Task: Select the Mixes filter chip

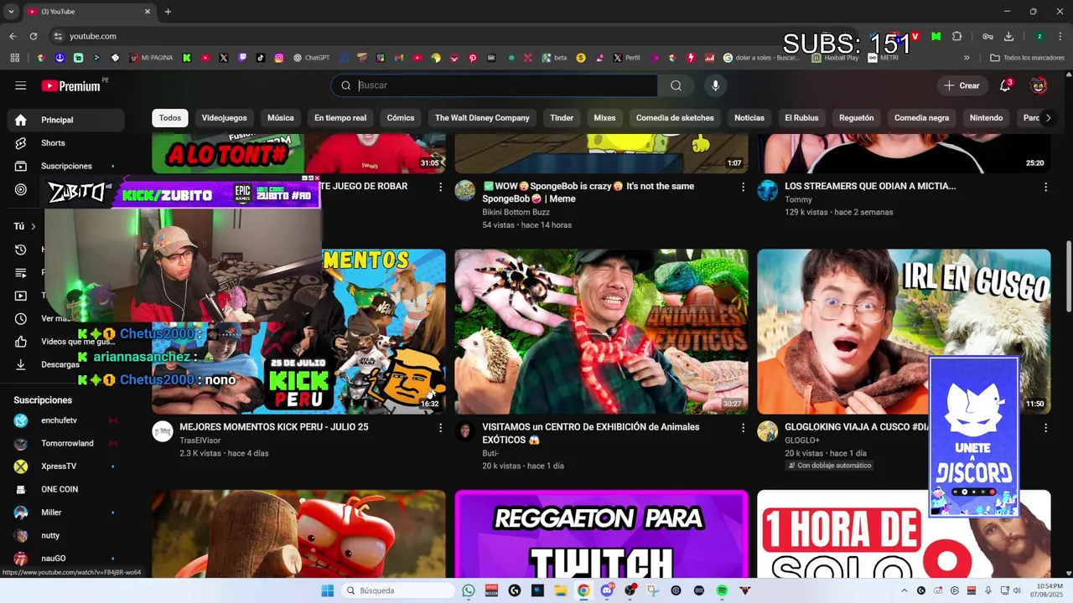Action: point(604,118)
